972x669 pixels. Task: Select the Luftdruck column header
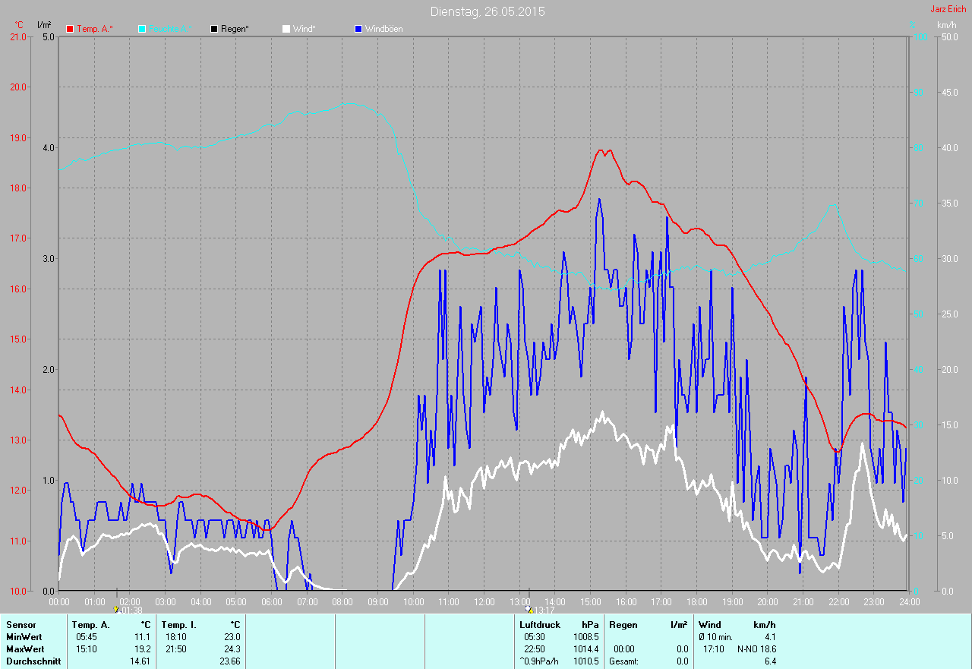click(x=540, y=625)
